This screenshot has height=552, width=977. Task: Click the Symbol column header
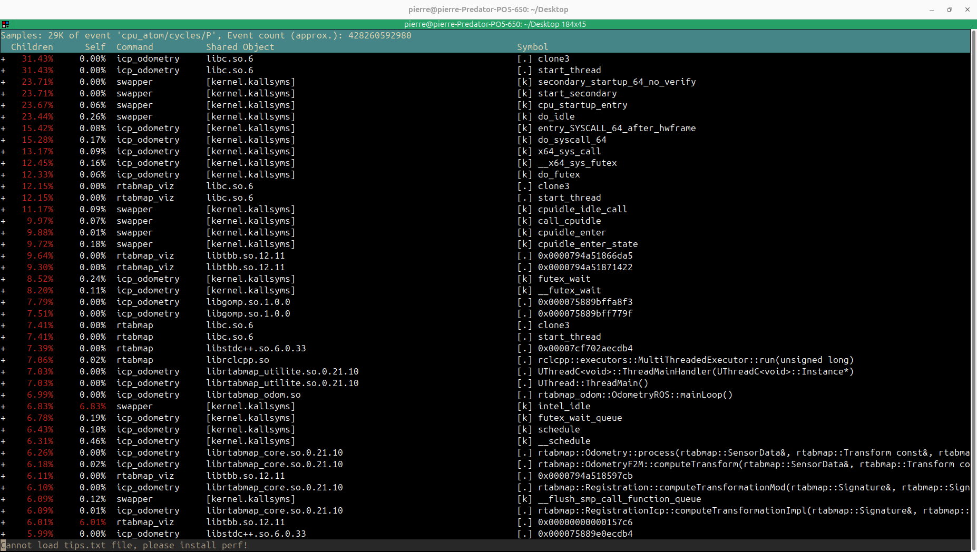pyautogui.click(x=532, y=47)
